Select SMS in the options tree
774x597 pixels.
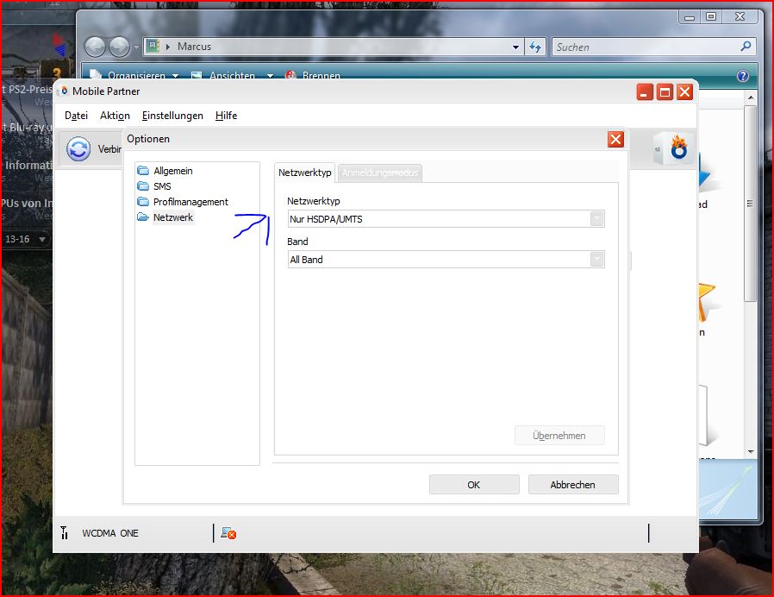click(162, 186)
